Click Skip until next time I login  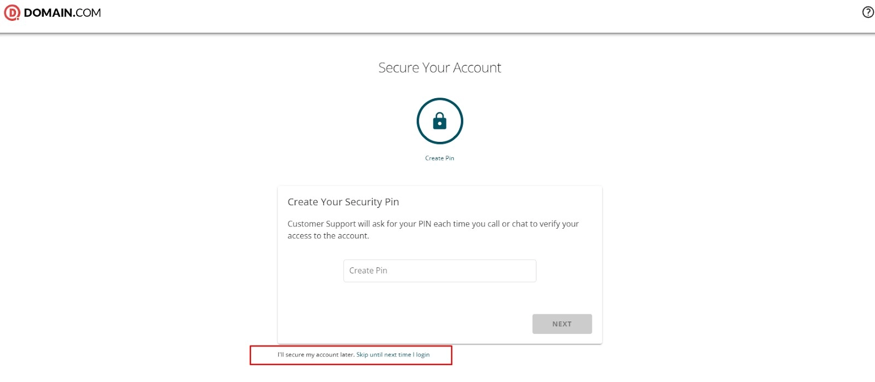(x=393, y=355)
